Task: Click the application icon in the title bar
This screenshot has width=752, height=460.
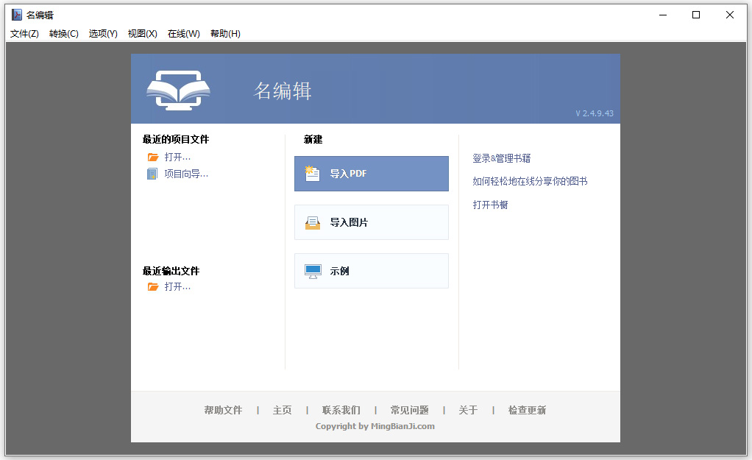Action: pos(15,14)
